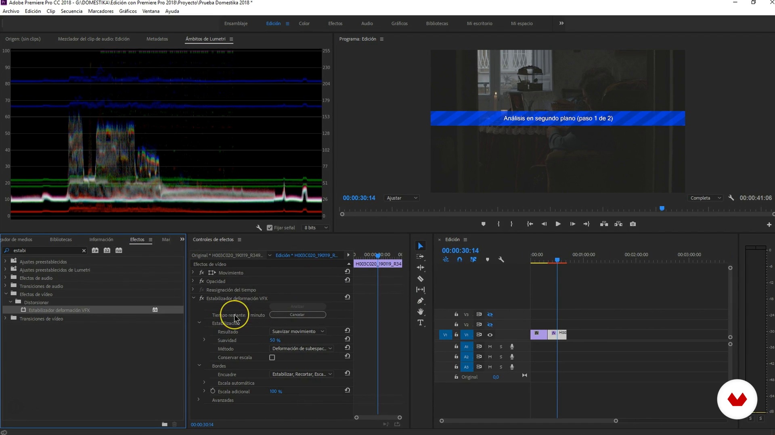Open 8 bits dropdown in scopes
This screenshot has height=435, width=775.
pos(316,228)
